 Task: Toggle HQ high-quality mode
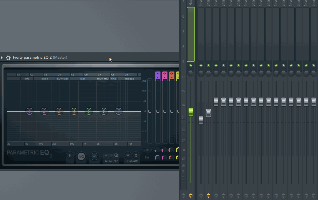click(x=81, y=156)
